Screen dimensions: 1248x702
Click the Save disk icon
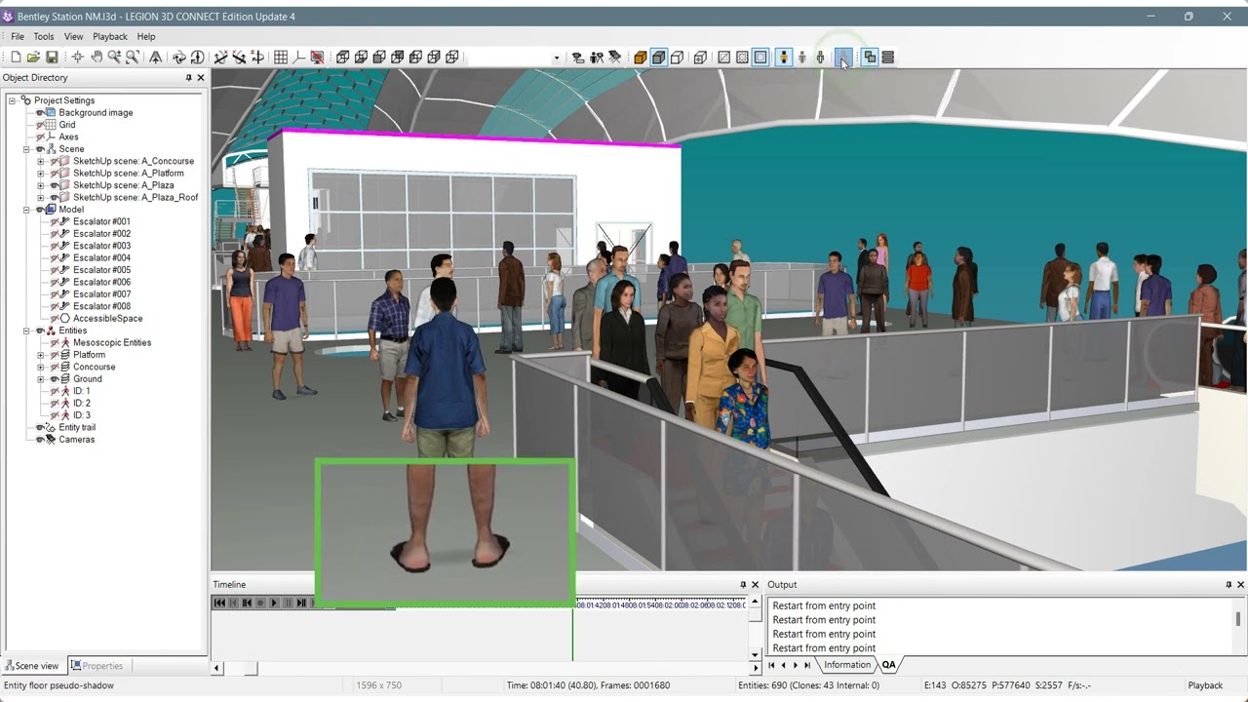pyautogui.click(x=52, y=58)
